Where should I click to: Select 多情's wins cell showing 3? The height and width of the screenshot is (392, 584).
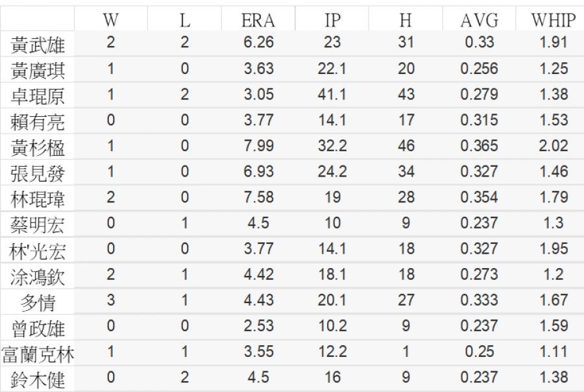pyautogui.click(x=110, y=301)
